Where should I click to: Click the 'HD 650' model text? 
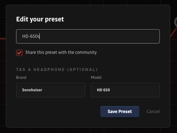(103, 90)
